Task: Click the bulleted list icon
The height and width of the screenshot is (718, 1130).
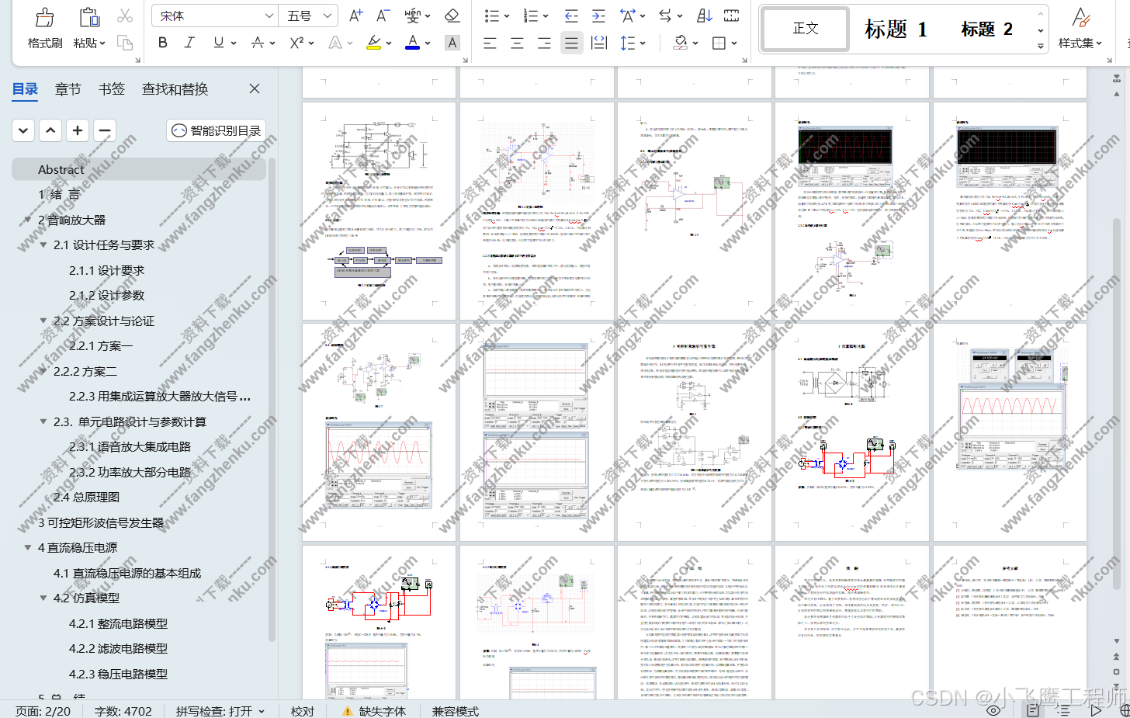Action: click(x=492, y=16)
